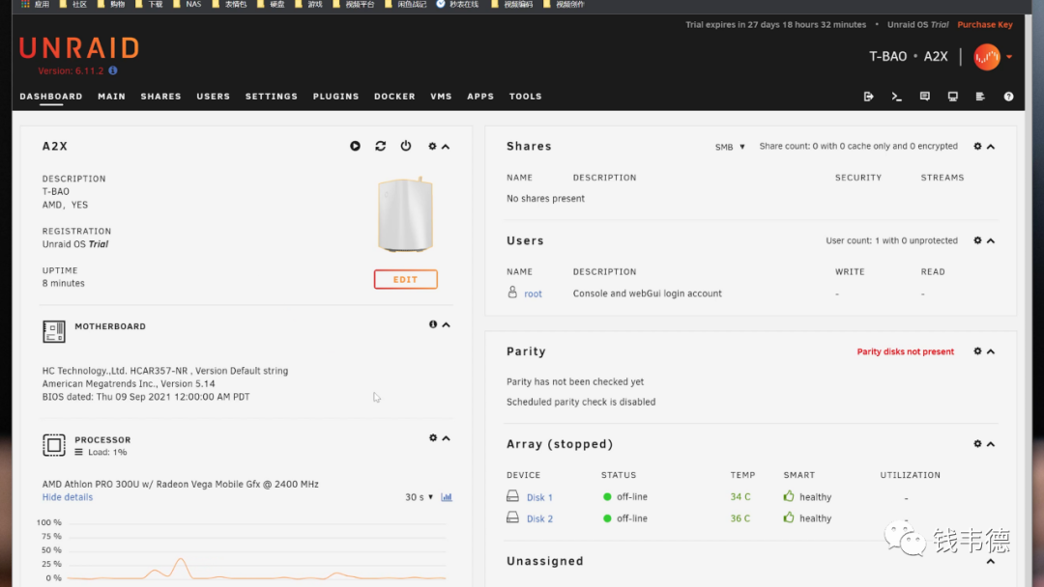Collapse the Motherboard section

[x=446, y=325]
